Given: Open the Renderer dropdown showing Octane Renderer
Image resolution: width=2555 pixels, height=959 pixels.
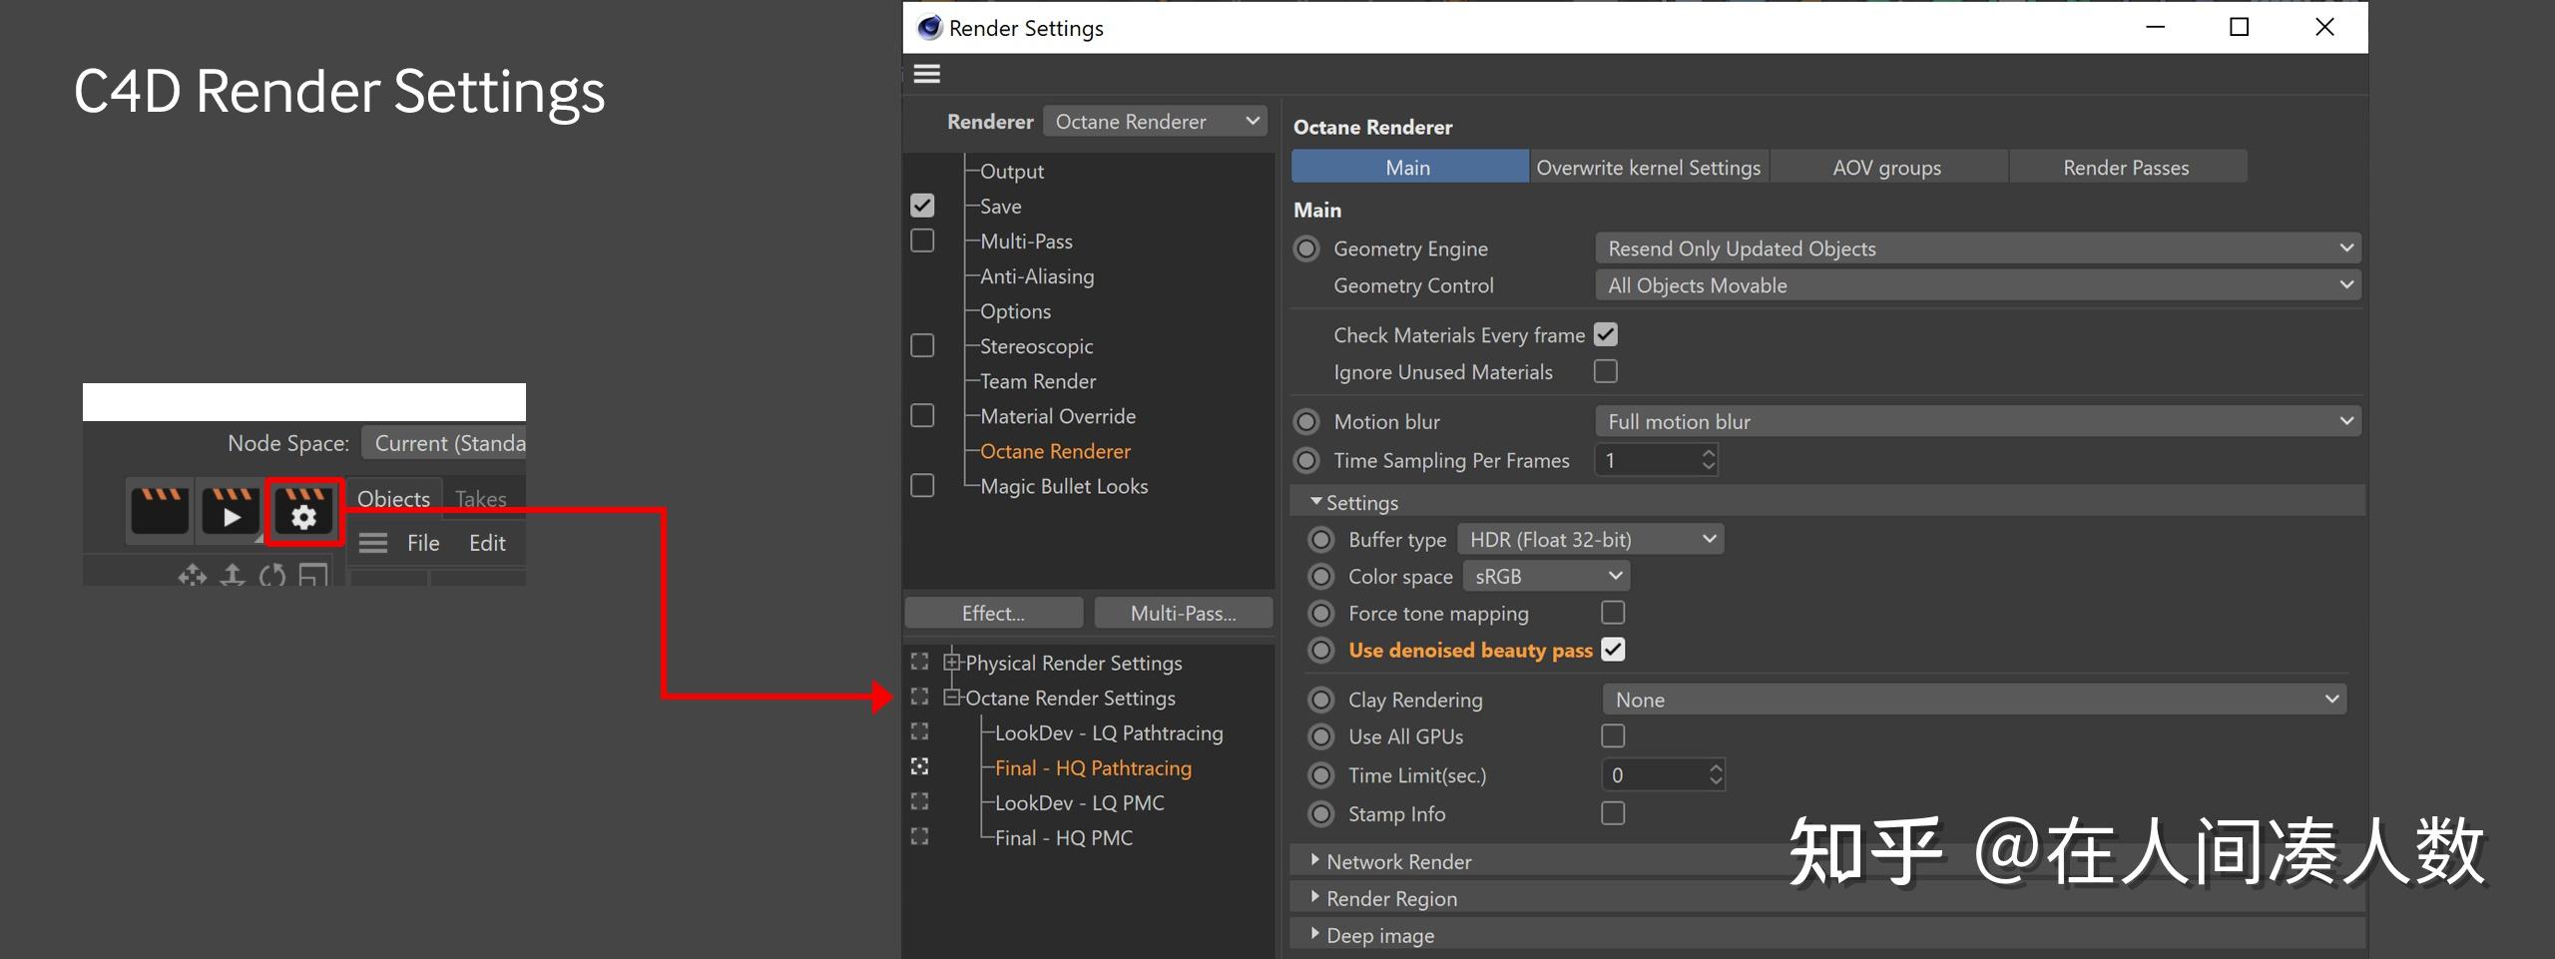Looking at the screenshot, I should 1155,122.
